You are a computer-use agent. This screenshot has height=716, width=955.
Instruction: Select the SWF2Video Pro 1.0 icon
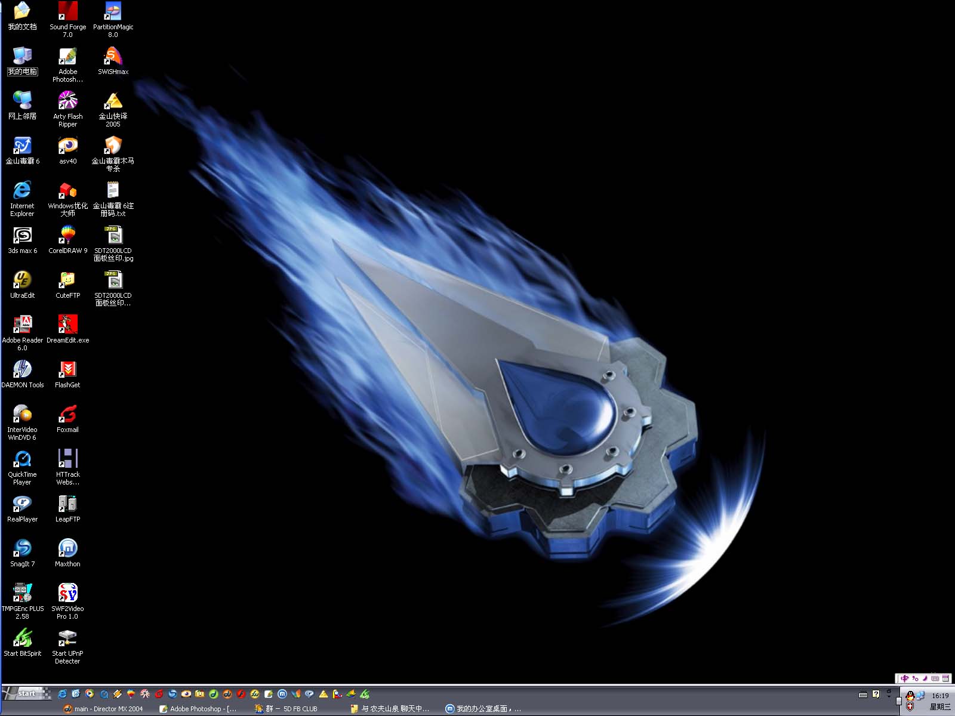pyautogui.click(x=67, y=601)
